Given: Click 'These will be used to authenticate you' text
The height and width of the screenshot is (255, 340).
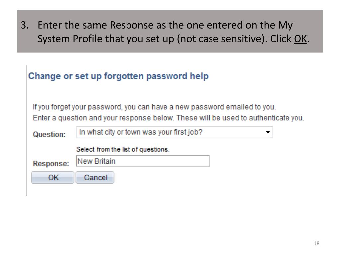Looking at the screenshot, I should [x=240, y=118].
